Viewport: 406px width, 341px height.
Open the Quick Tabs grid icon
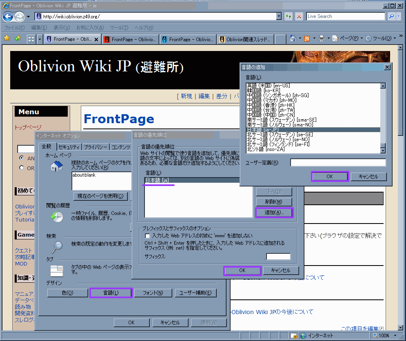(31, 39)
